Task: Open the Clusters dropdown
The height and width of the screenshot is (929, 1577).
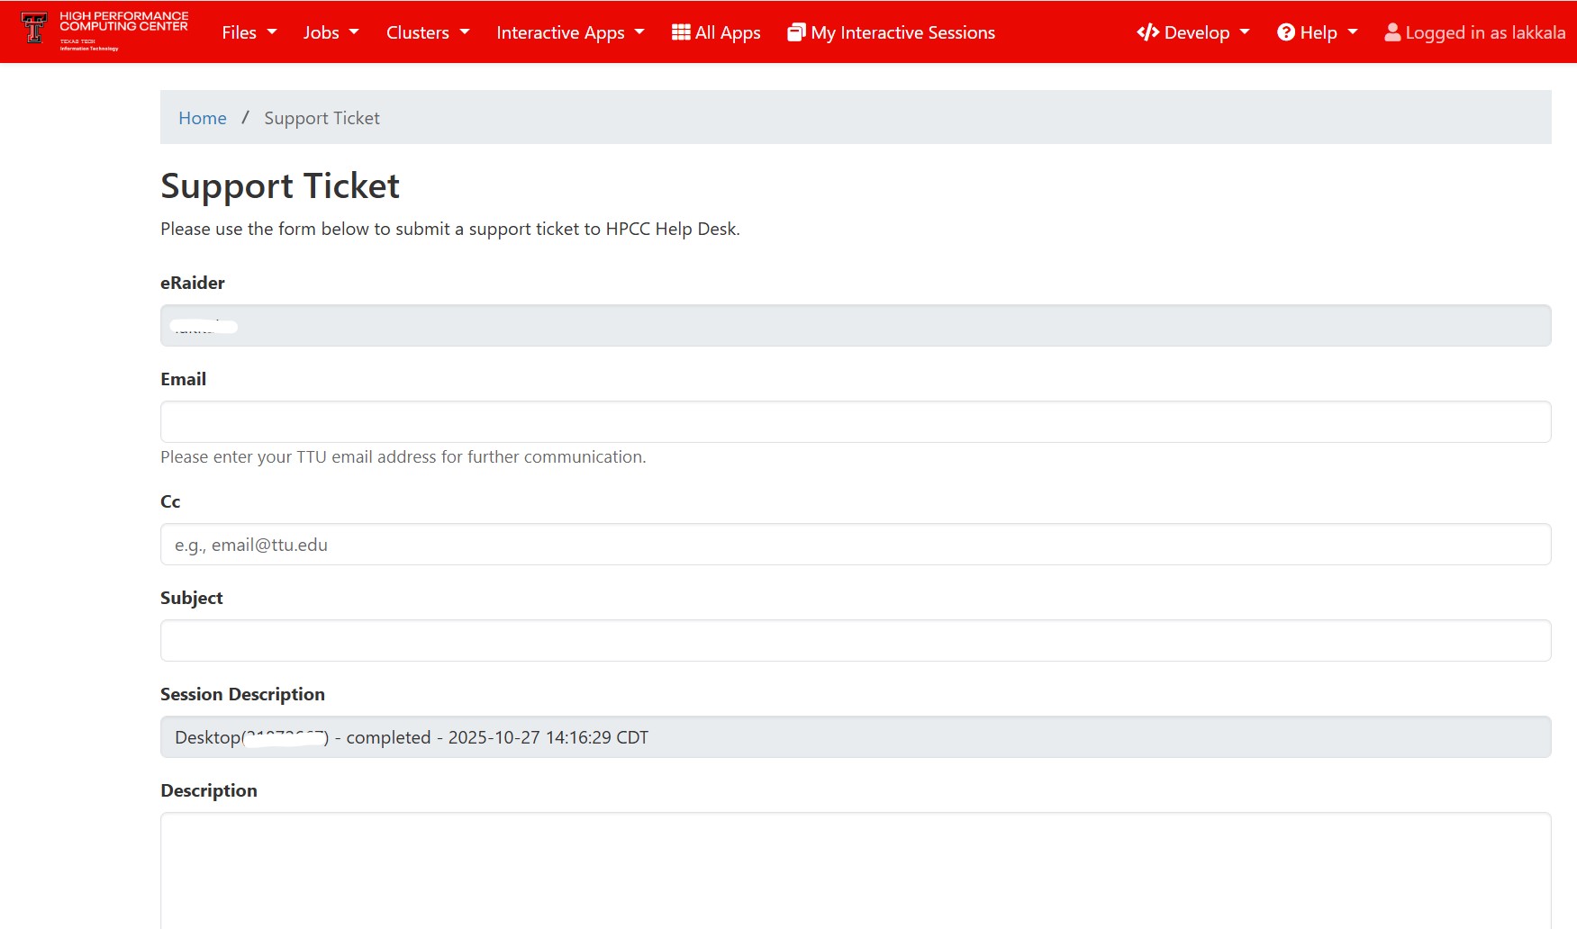Action: pos(427,32)
